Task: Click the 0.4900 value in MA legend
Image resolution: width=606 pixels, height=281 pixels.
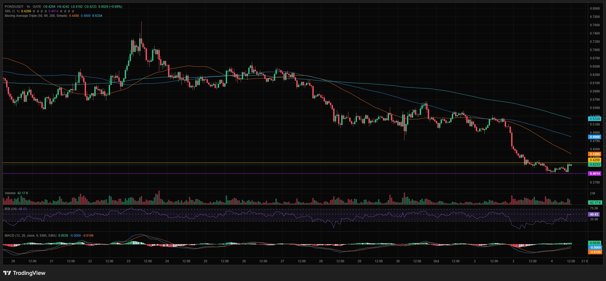Action: [86, 16]
